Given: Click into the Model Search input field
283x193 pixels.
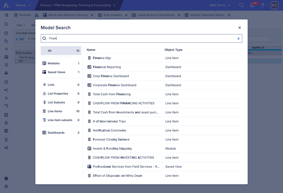Looking at the screenshot, I should pyautogui.click(x=142, y=38).
